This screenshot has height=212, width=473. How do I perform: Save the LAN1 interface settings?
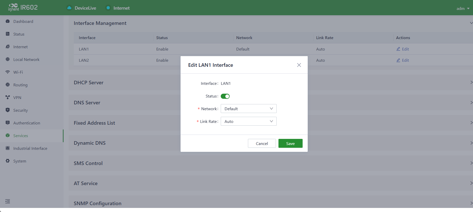pyautogui.click(x=290, y=143)
